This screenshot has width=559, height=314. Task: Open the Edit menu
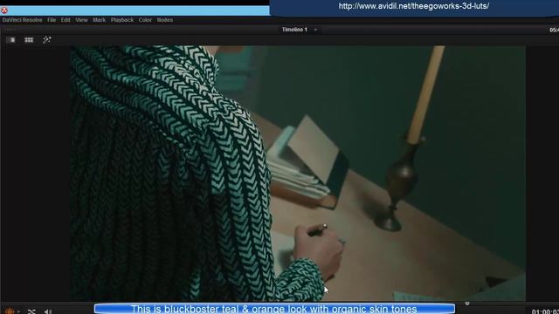pos(66,20)
